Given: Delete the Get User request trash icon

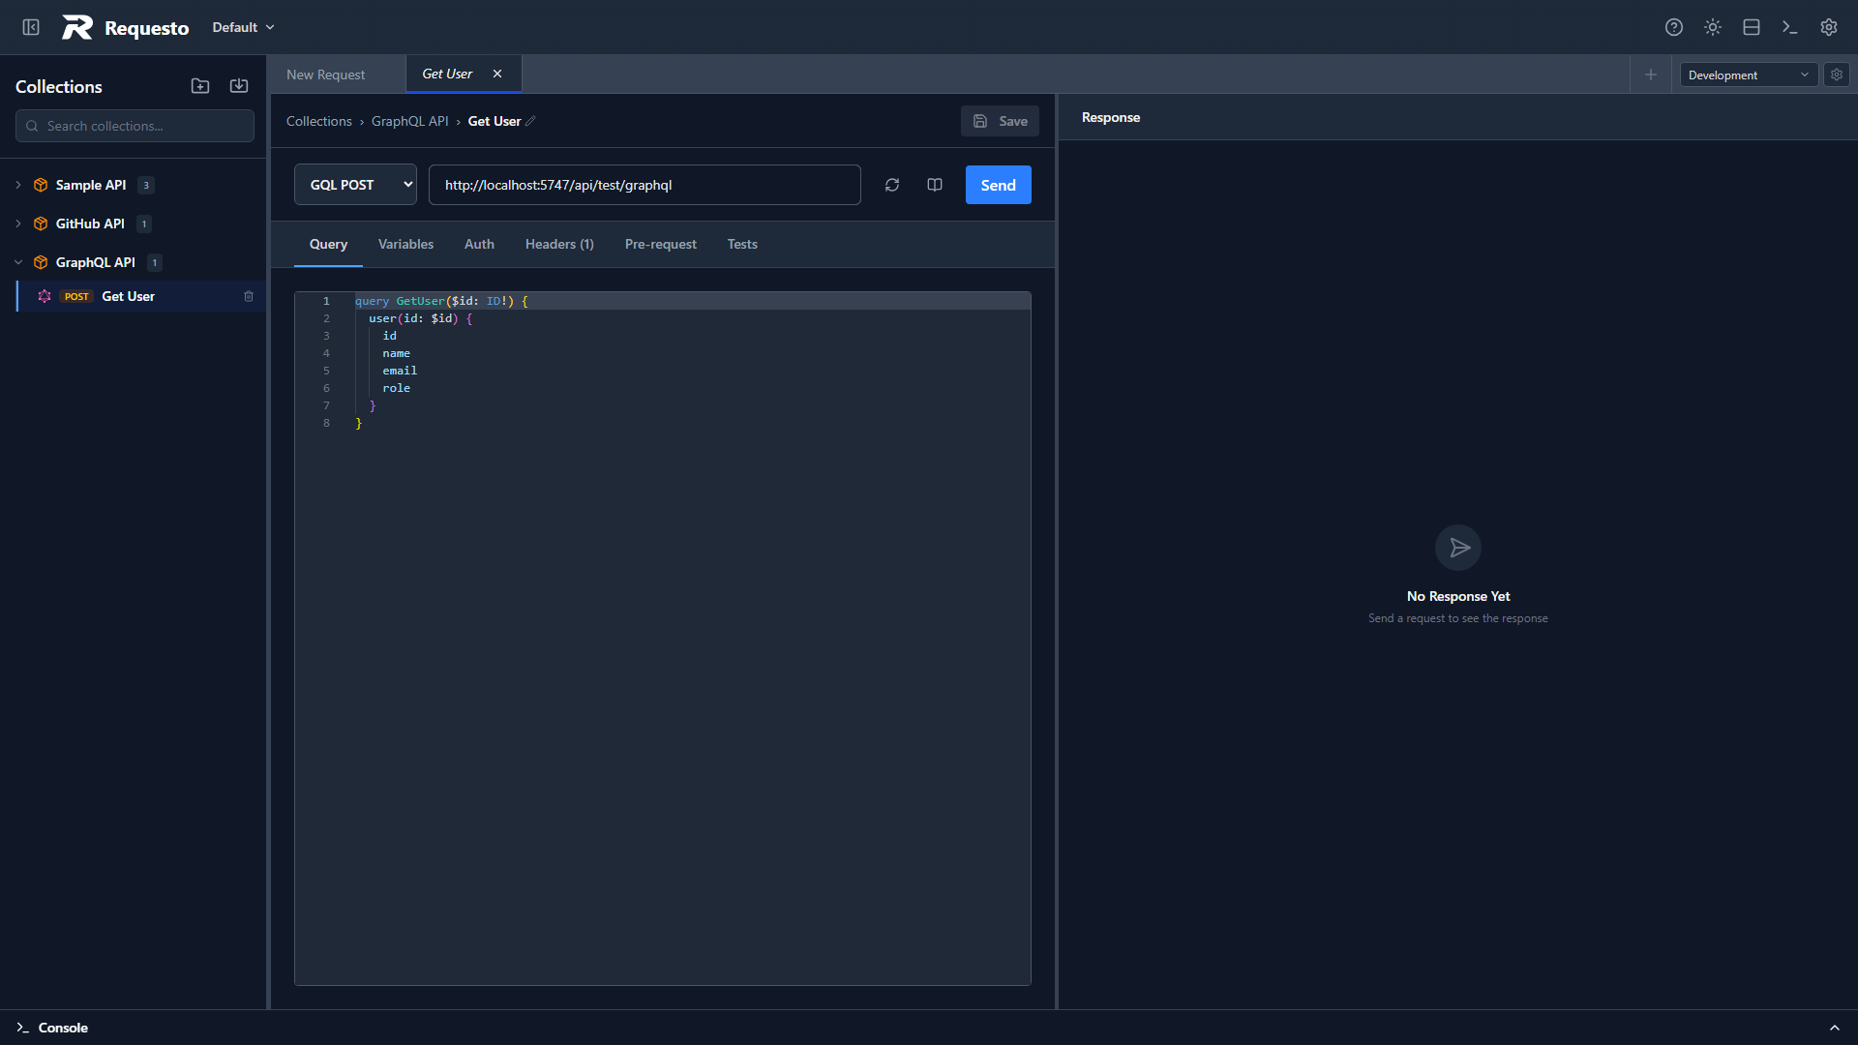Looking at the screenshot, I should (249, 296).
